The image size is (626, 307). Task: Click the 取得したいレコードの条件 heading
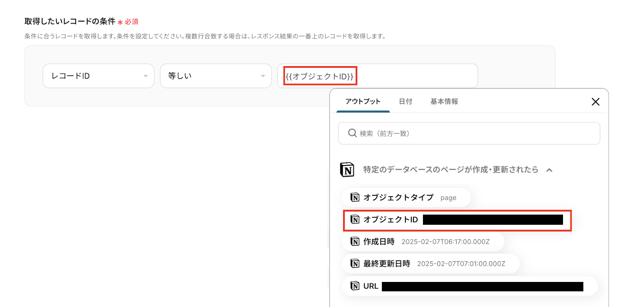pyautogui.click(x=70, y=21)
